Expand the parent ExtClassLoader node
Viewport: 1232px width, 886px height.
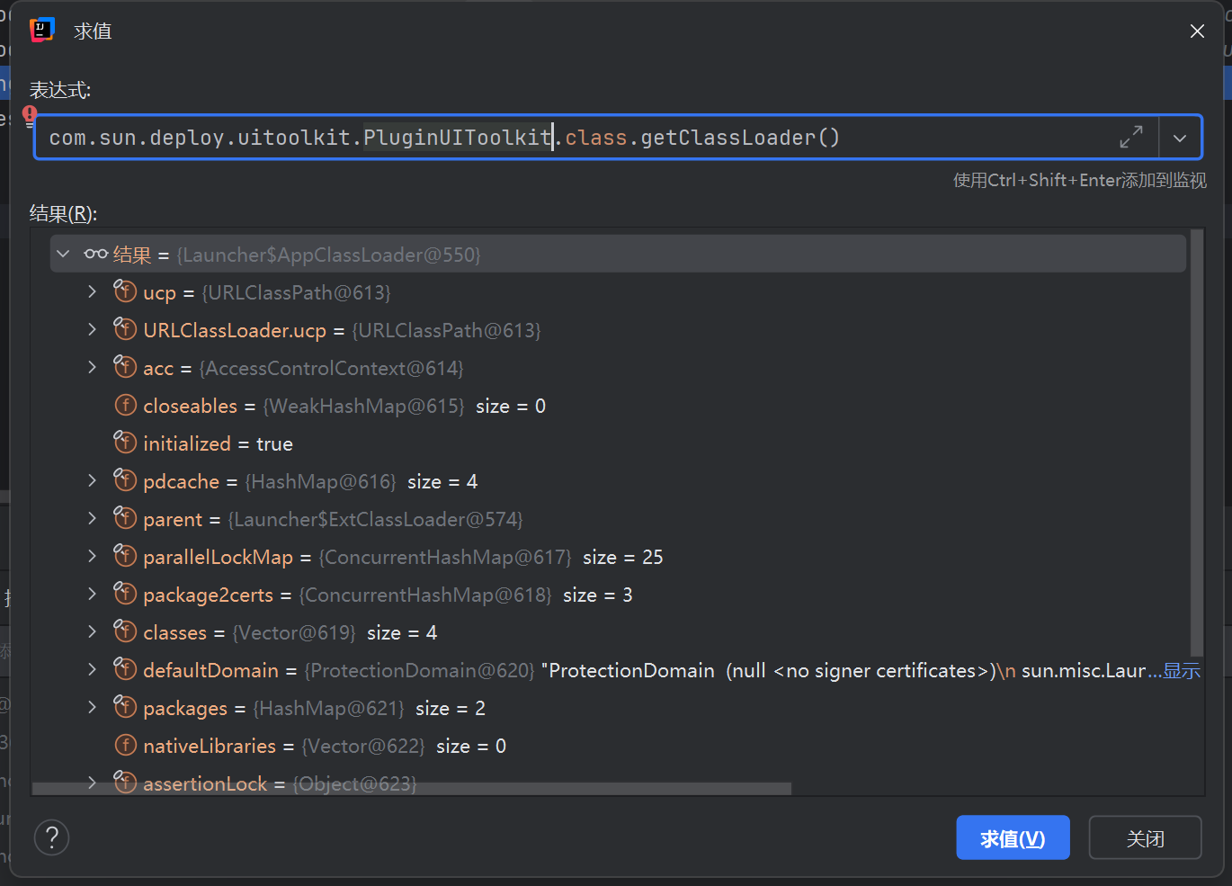pos(92,519)
